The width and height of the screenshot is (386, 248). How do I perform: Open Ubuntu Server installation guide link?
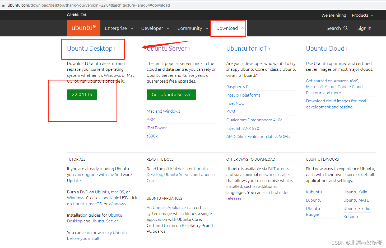(105, 221)
